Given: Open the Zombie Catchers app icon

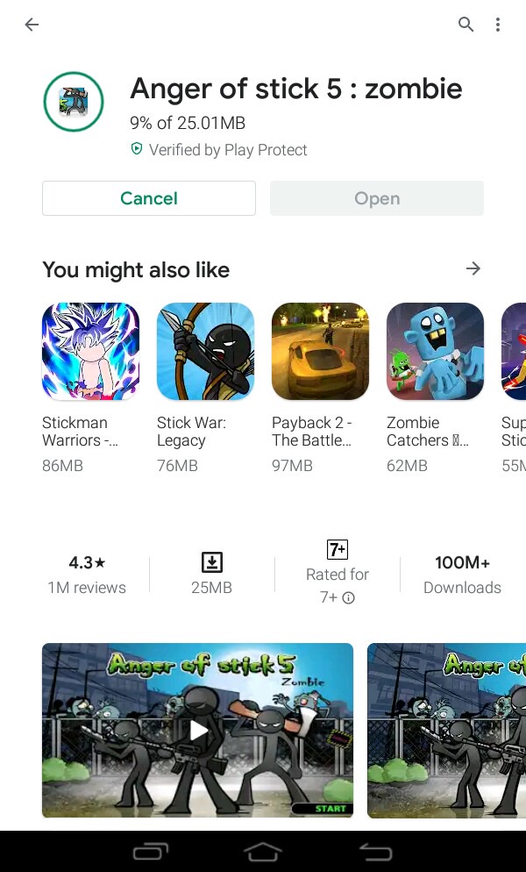Looking at the screenshot, I should tap(436, 351).
